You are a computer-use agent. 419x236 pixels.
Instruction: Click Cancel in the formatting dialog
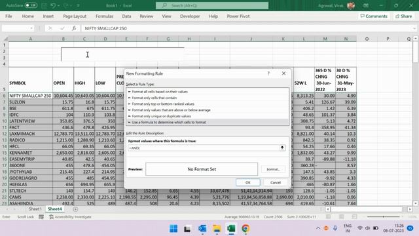[275, 182]
